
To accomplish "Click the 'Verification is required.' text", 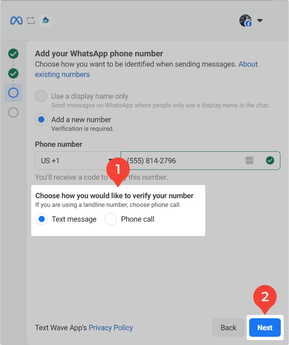I will [83, 129].
